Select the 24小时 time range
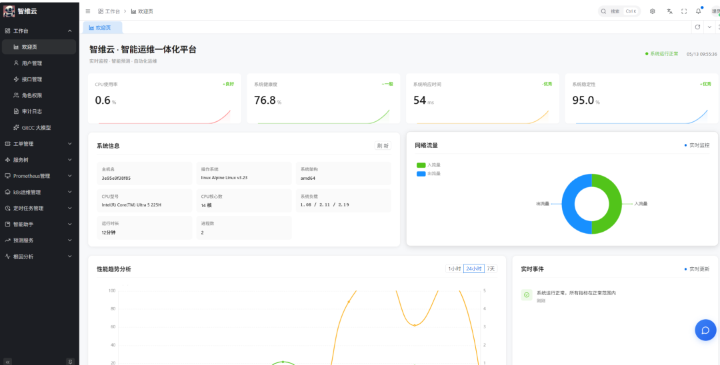 (x=473, y=268)
